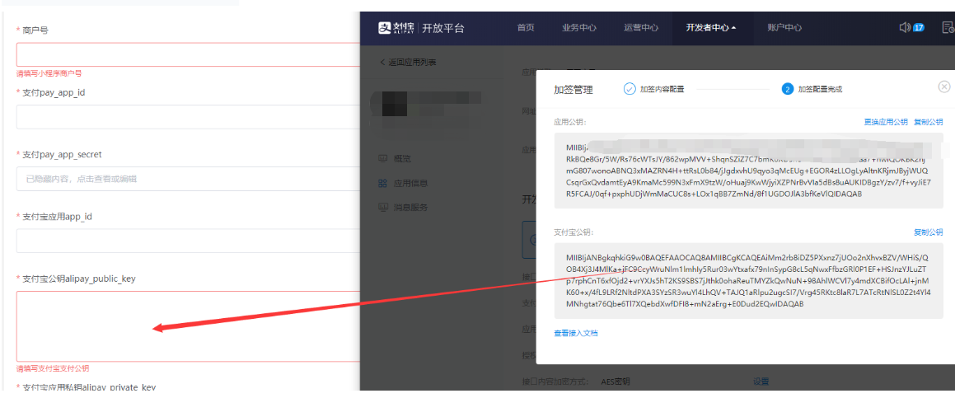
Task: Click the 加签管理 dialog title
Action: tap(573, 90)
